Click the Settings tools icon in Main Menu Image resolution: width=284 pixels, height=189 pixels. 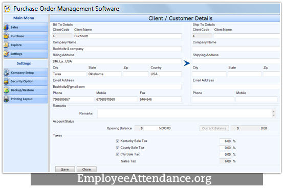pos(6,54)
